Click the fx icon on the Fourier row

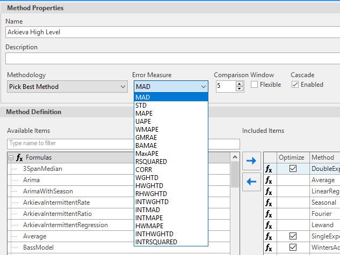[269, 214]
